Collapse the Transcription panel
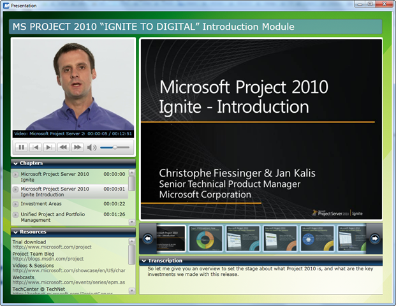This screenshot has width=396, height=306. tap(144, 260)
